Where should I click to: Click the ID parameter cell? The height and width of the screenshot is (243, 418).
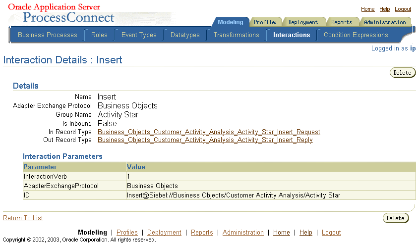pos(74,195)
